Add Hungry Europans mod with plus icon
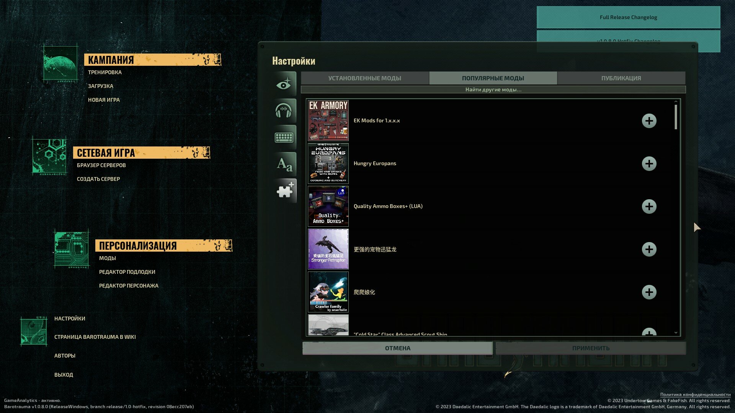This screenshot has height=413, width=735. (x=649, y=164)
